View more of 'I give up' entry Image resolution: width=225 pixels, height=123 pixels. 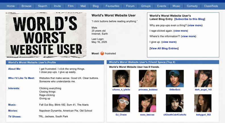169,42
